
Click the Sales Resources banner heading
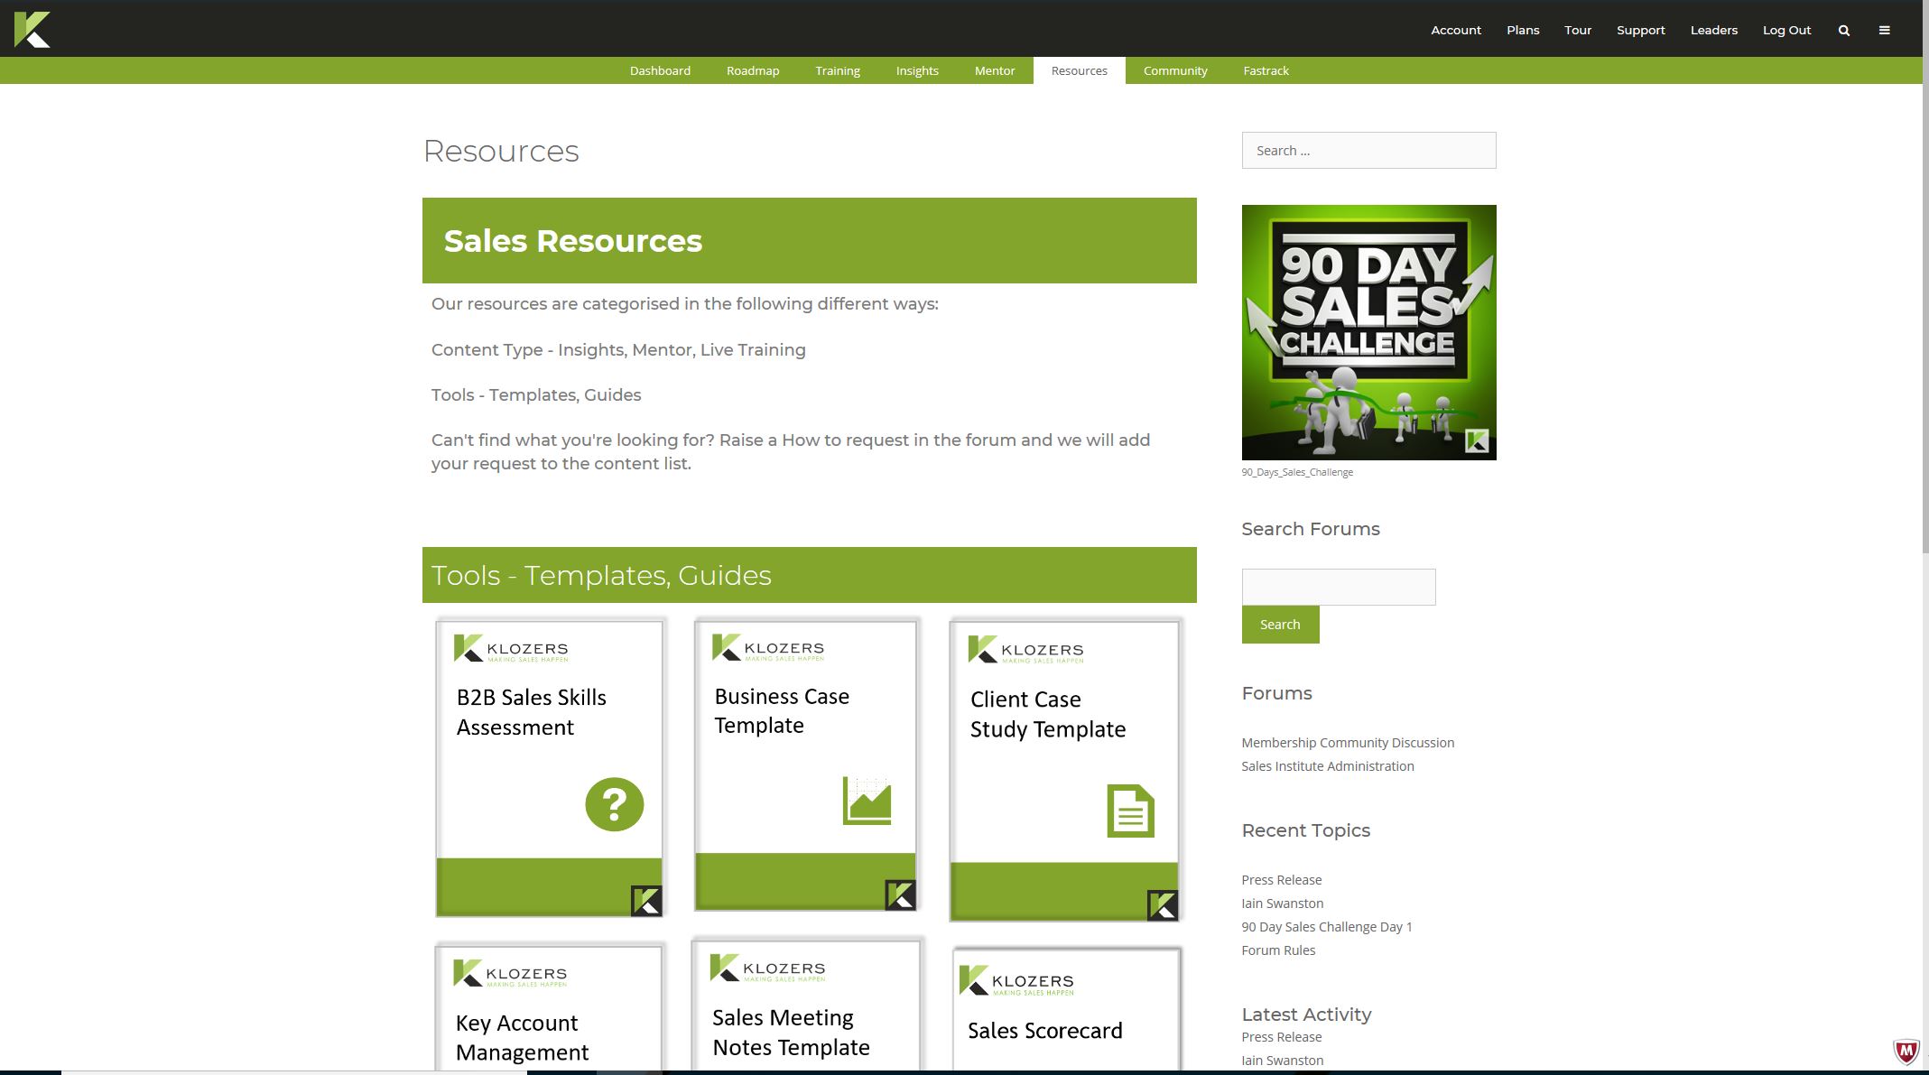tap(572, 241)
